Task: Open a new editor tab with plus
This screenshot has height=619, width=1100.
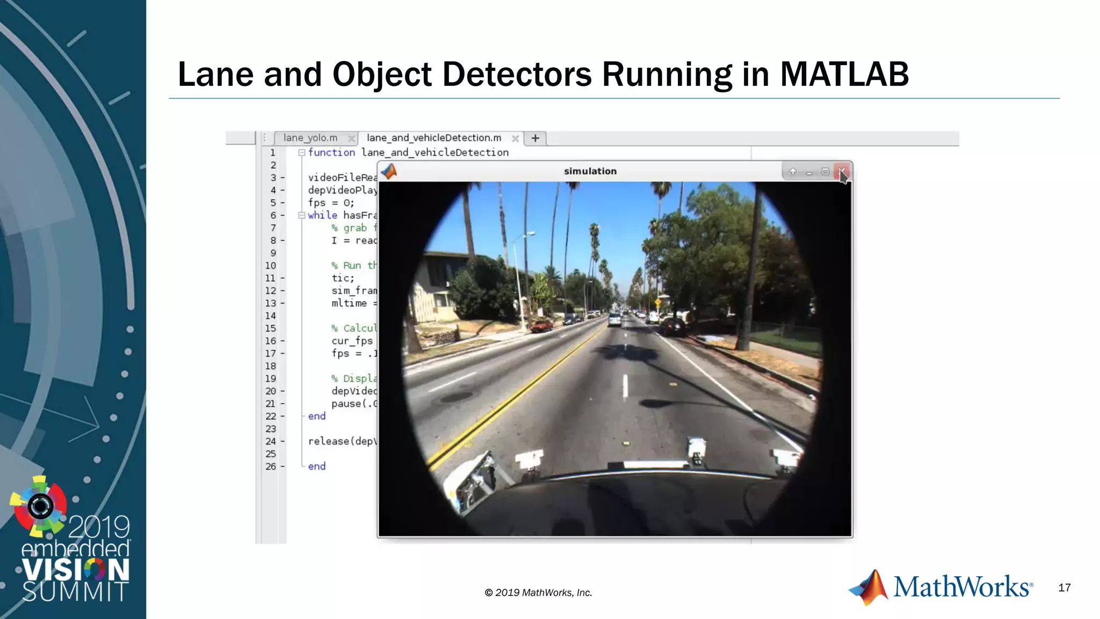Action: coord(535,138)
